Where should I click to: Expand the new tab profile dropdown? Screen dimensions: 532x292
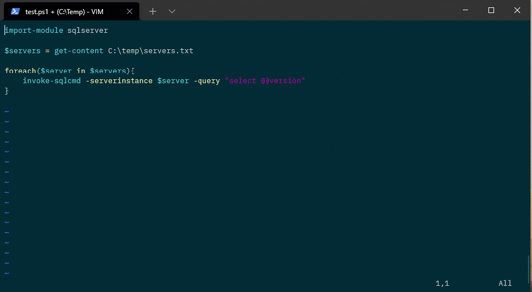(172, 11)
